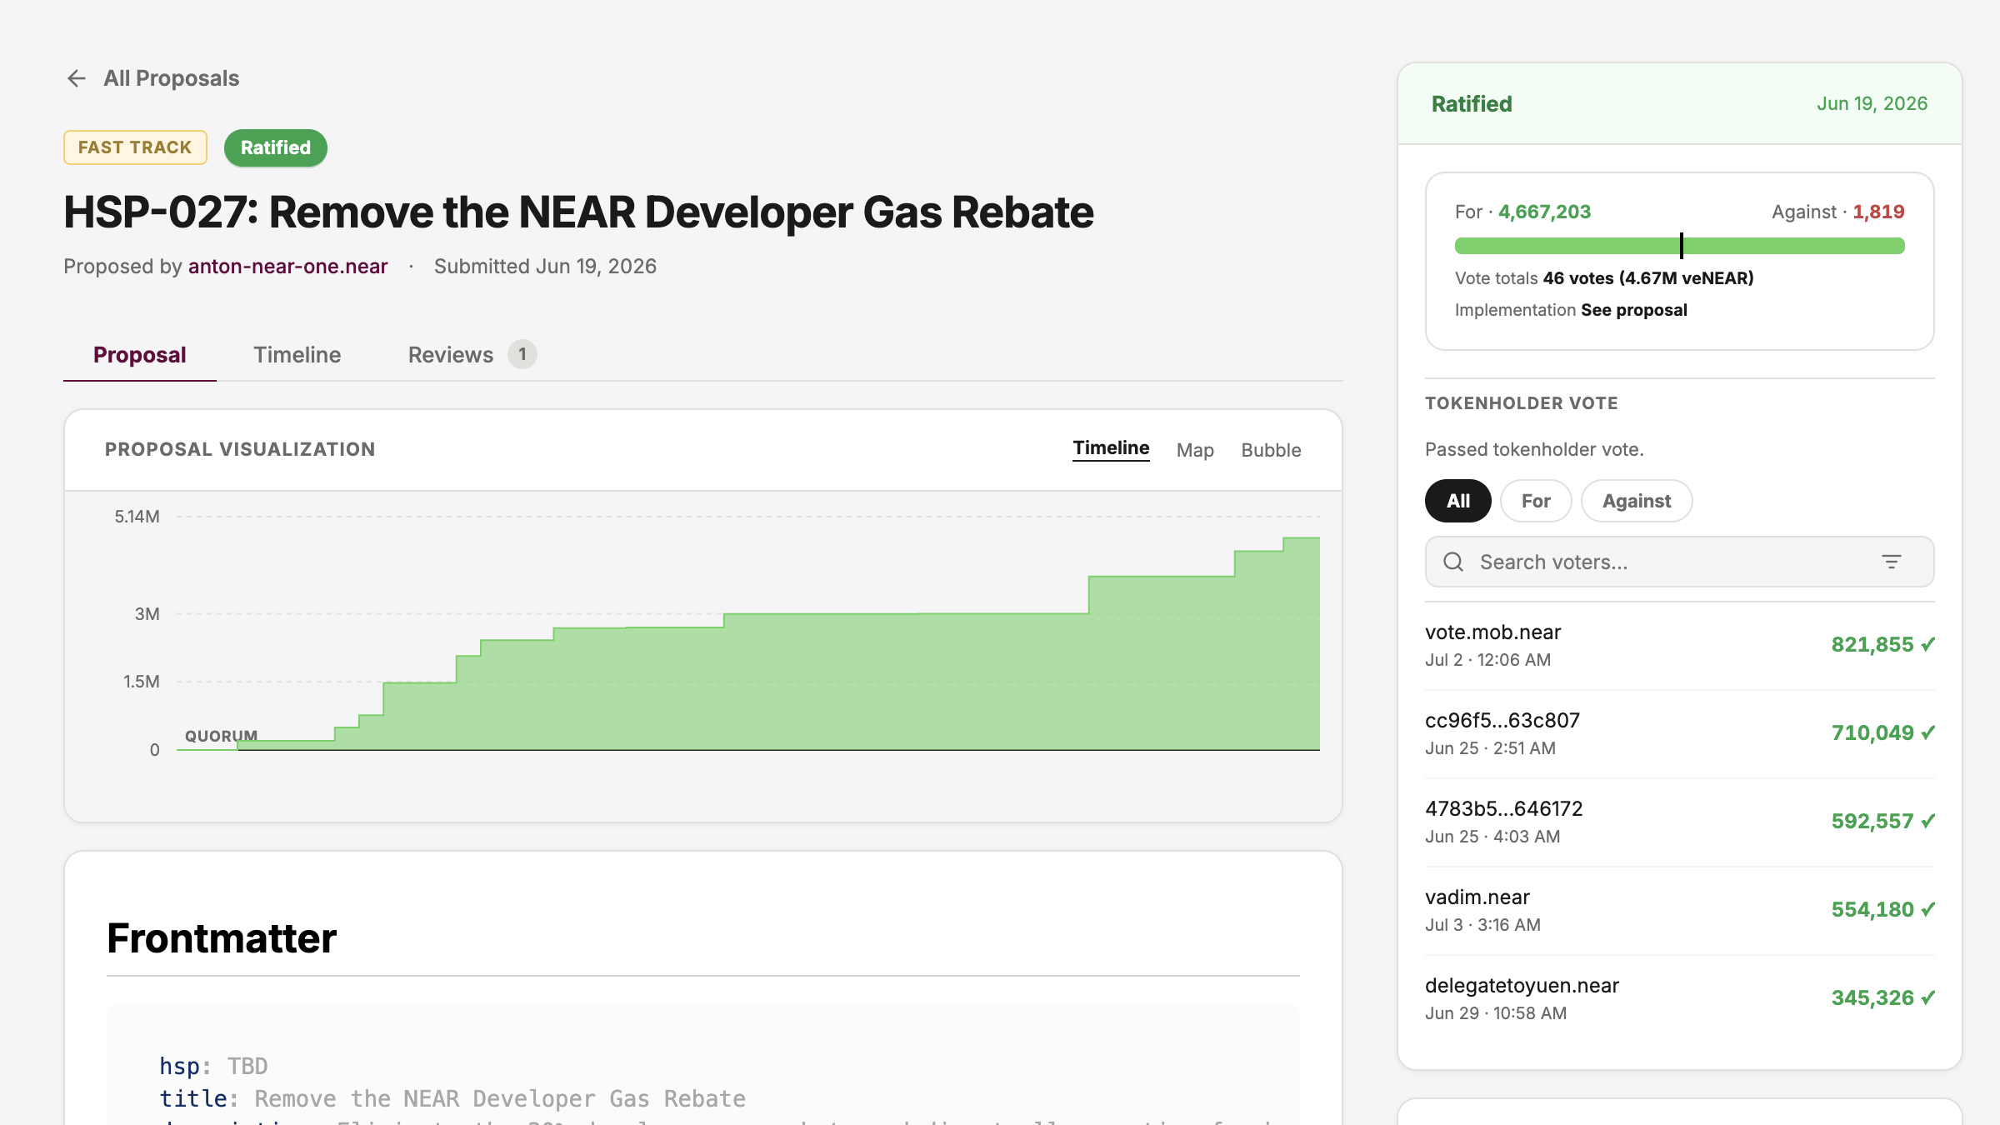Image resolution: width=2000 pixels, height=1125 pixels.
Task: Click the Search voters input field
Action: (x=1679, y=562)
